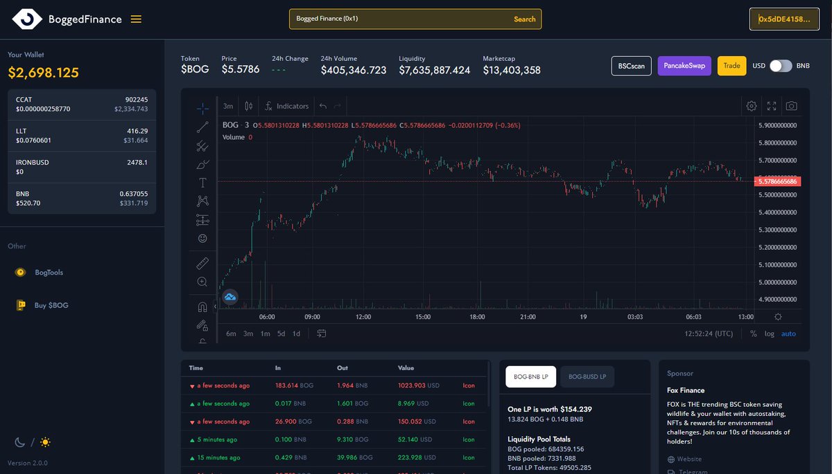Screen dimensions: 832x474
Task: Open the Fox Finance Website link
Action: (684, 459)
